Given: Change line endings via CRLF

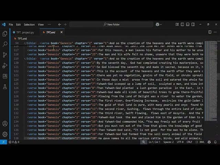Looking at the screenshot, I should point(189,142).
